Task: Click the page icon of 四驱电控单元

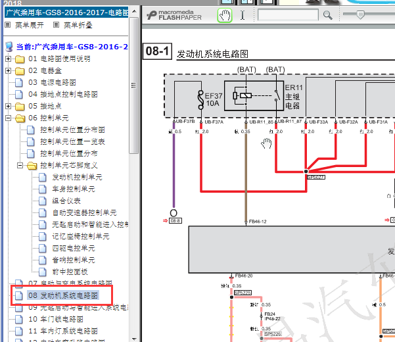Action: [43, 249]
